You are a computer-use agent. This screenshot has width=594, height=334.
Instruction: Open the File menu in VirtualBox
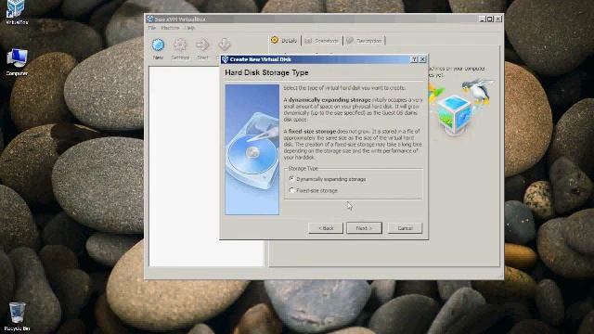point(152,28)
